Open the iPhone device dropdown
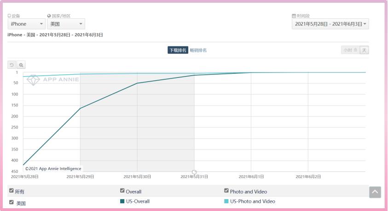Screen dimensions: 388x211 pyautogui.click(x=26, y=24)
